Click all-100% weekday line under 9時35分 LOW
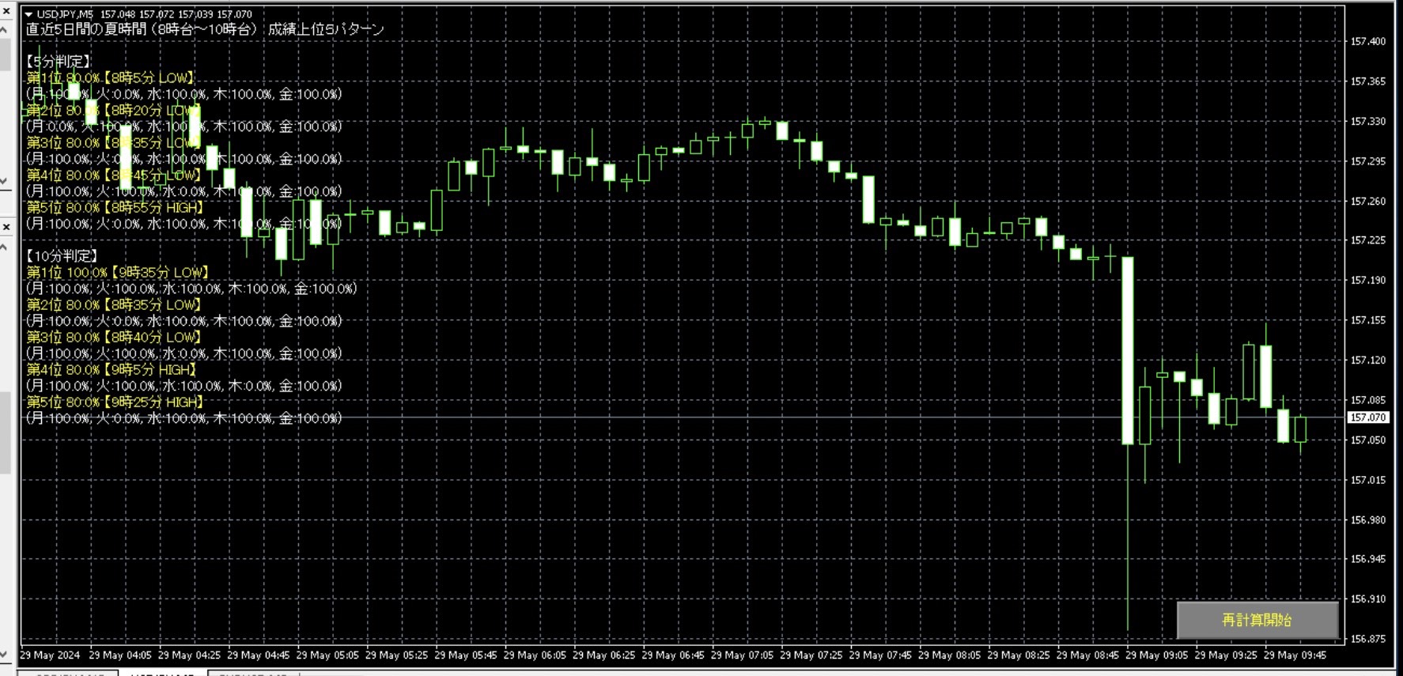The height and width of the screenshot is (676, 1403). (191, 289)
